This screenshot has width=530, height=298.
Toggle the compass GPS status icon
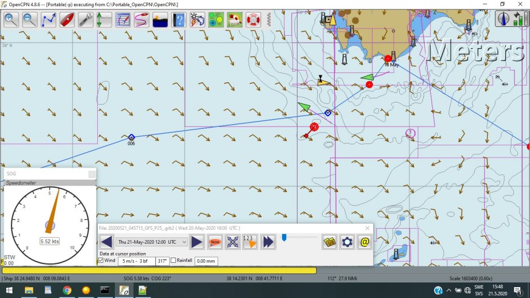click(x=503, y=19)
